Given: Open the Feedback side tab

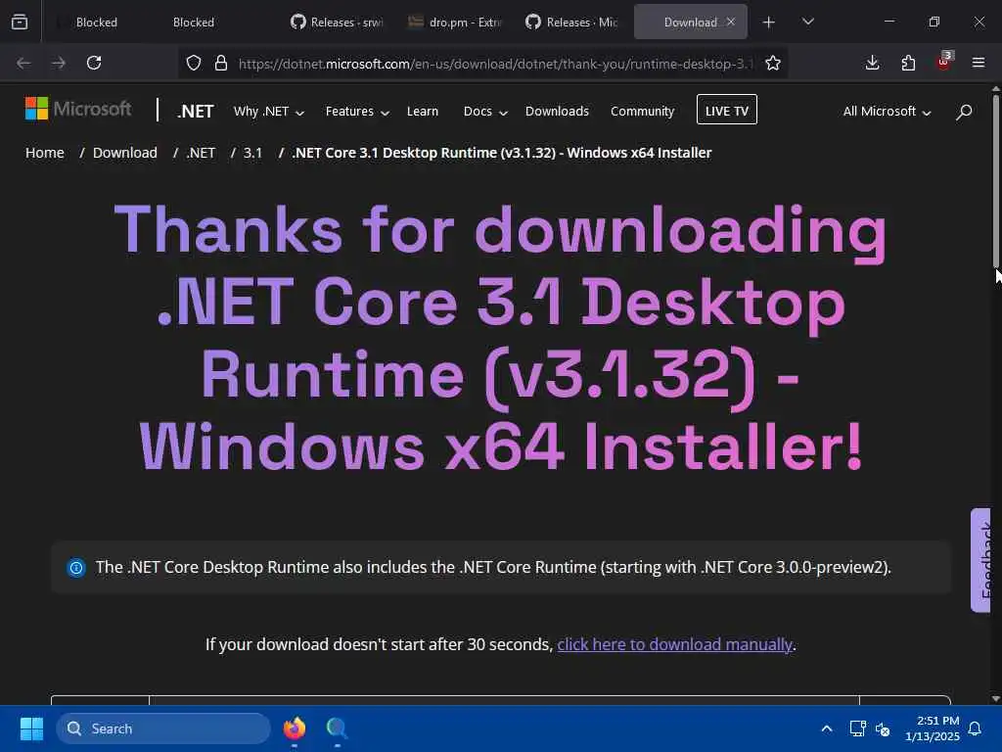Looking at the screenshot, I should pos(980,560).
